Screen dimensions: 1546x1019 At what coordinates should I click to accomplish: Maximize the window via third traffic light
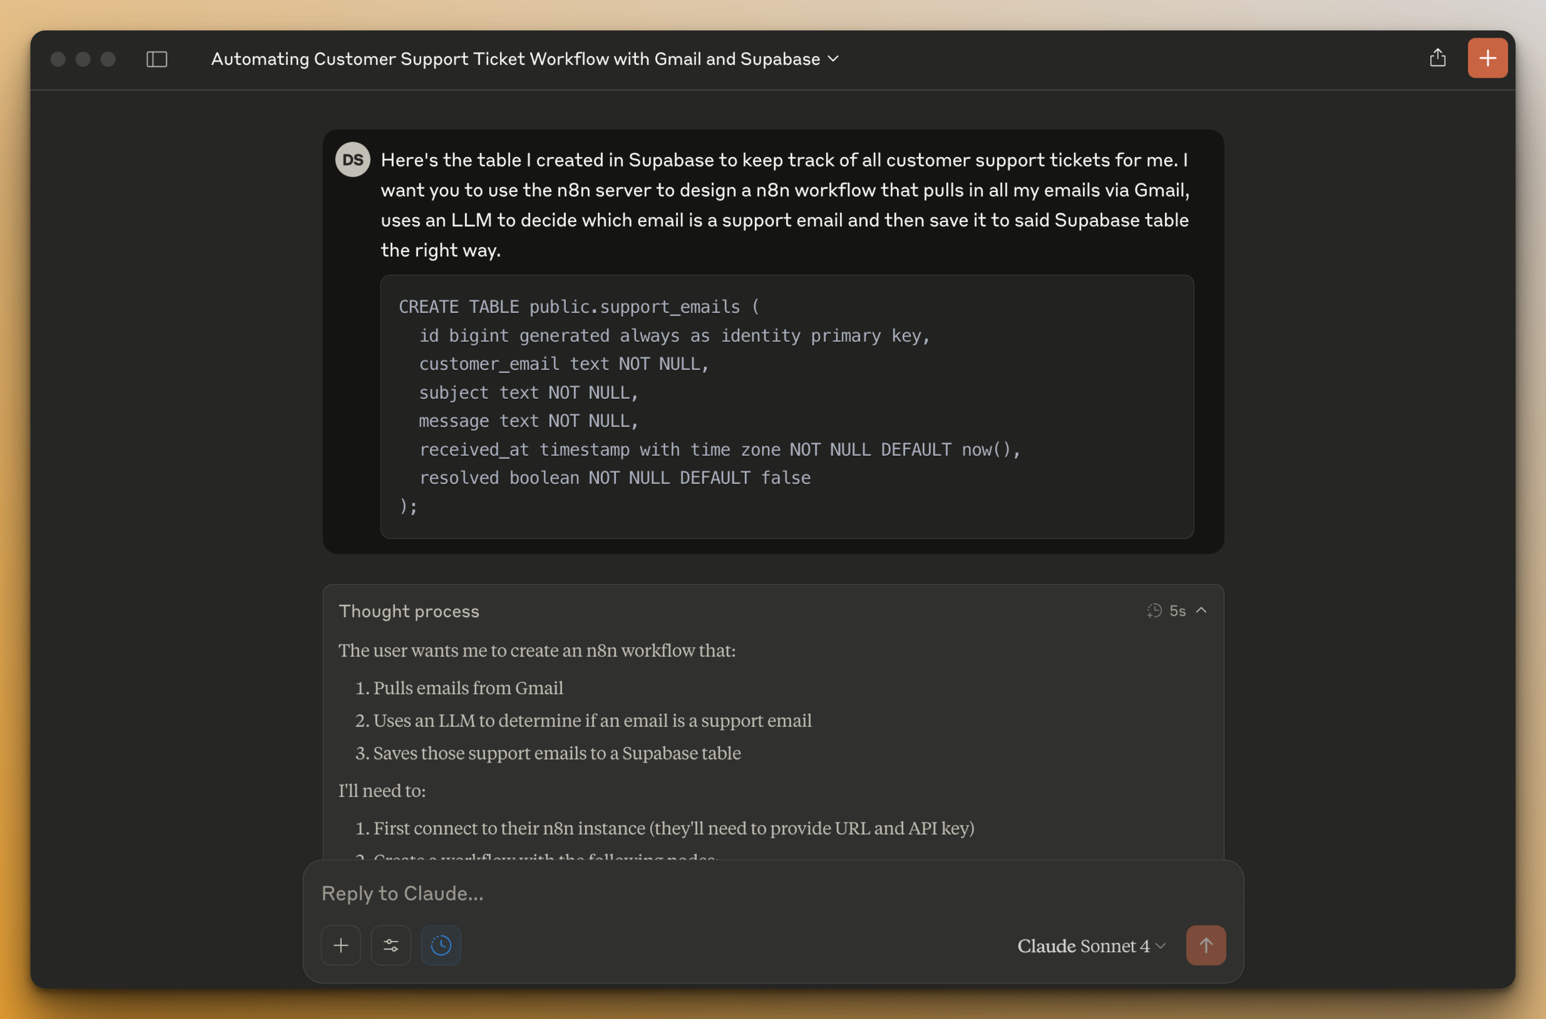(108, 59)
